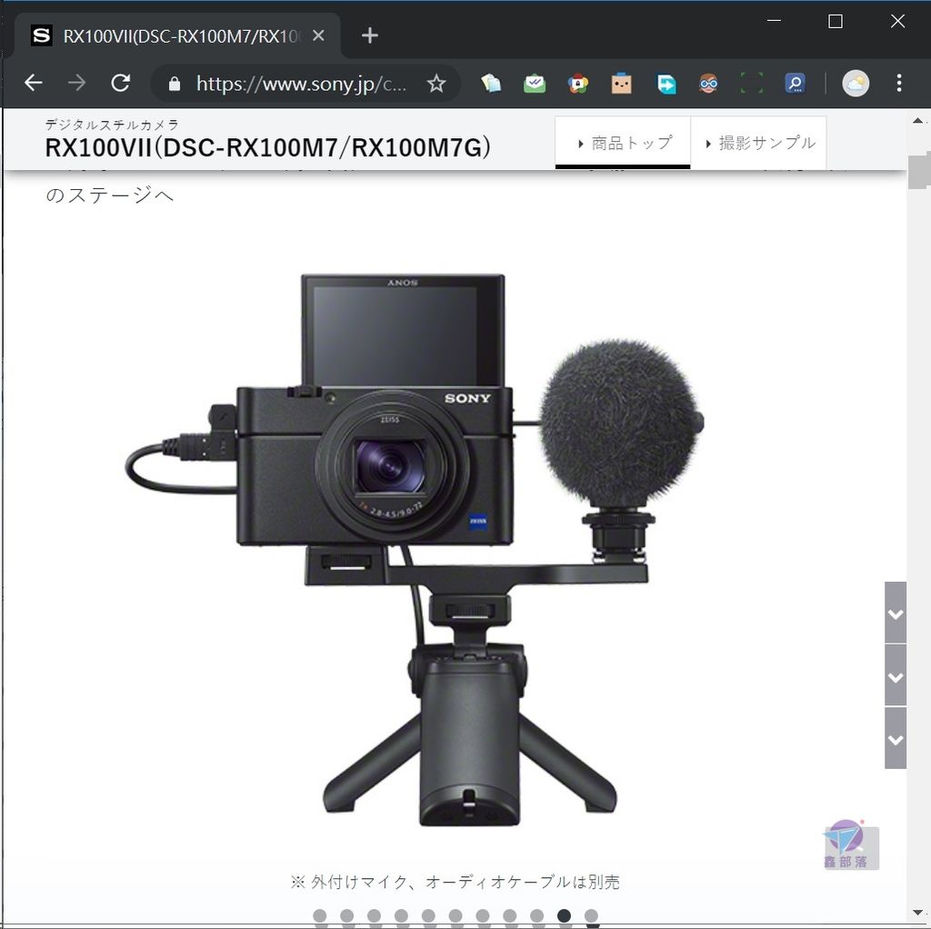Minimize the browser window

pyautogui.click(x=774, y=22)
